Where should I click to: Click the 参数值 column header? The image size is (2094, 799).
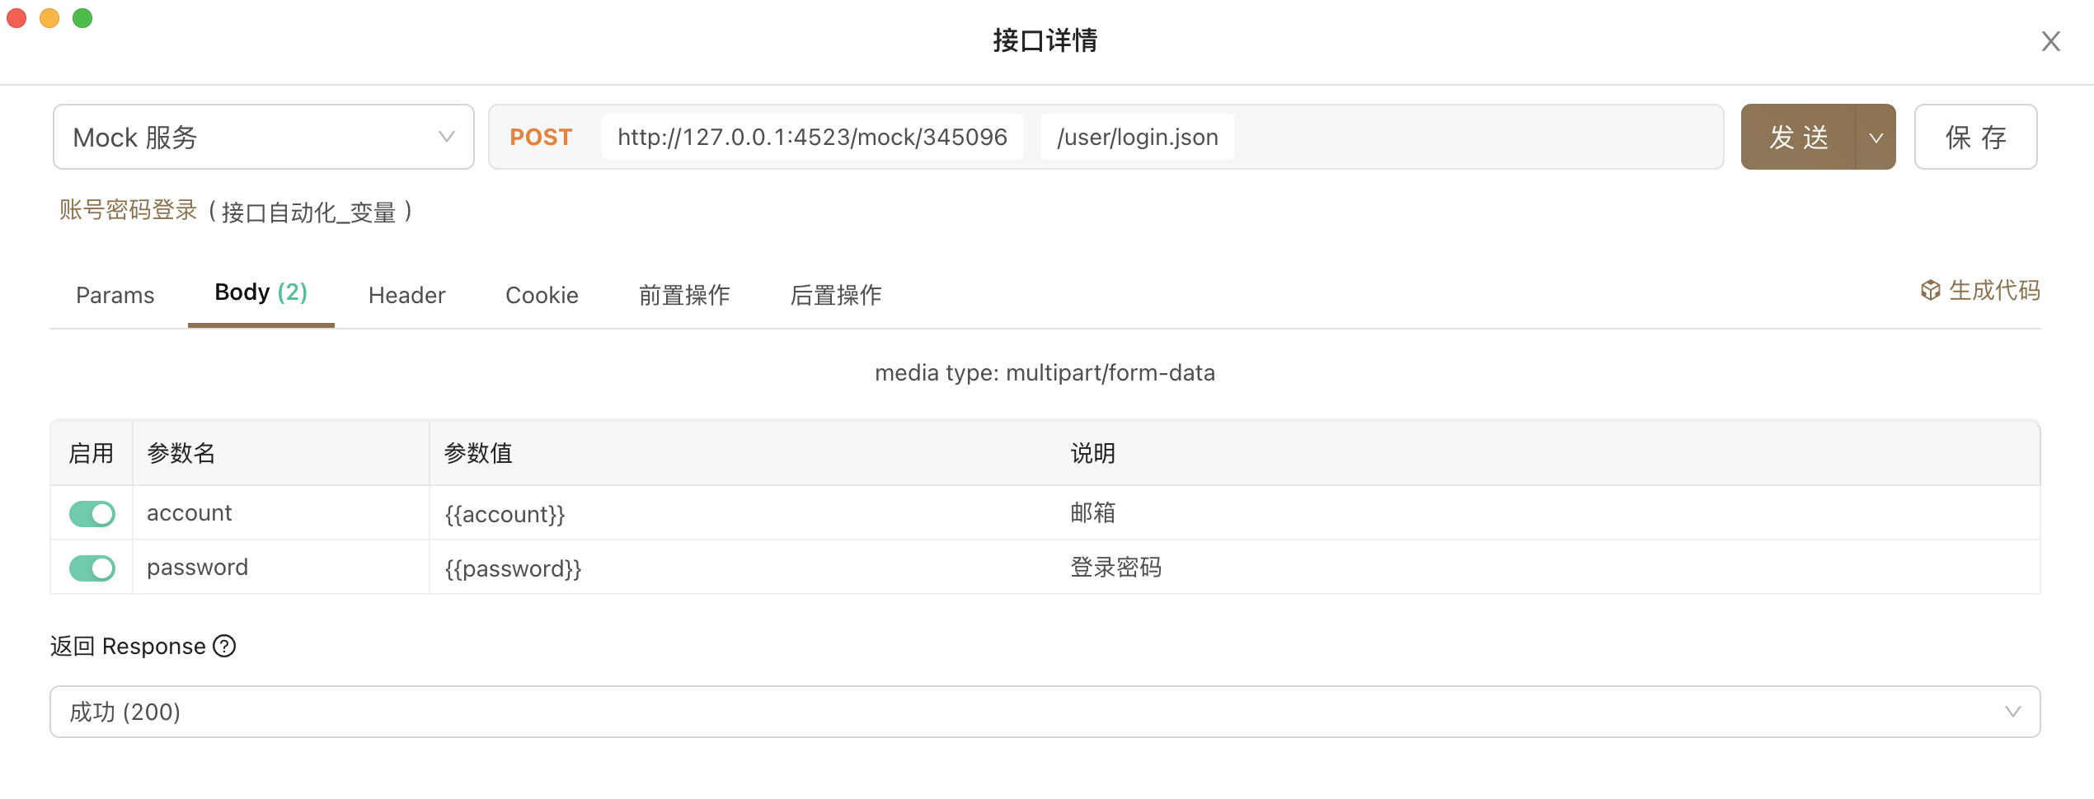[478, 453]
